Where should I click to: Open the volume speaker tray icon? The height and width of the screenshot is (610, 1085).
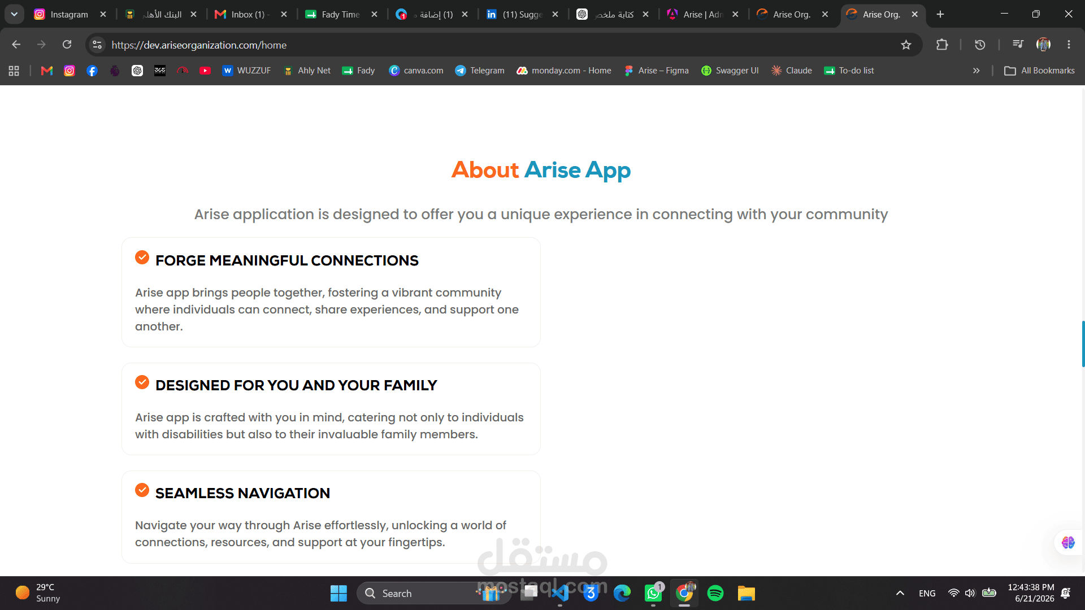970,593
